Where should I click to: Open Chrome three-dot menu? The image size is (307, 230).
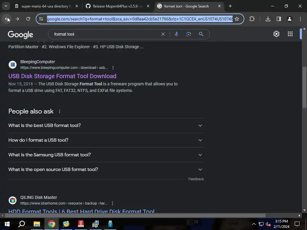click(300, 19)
